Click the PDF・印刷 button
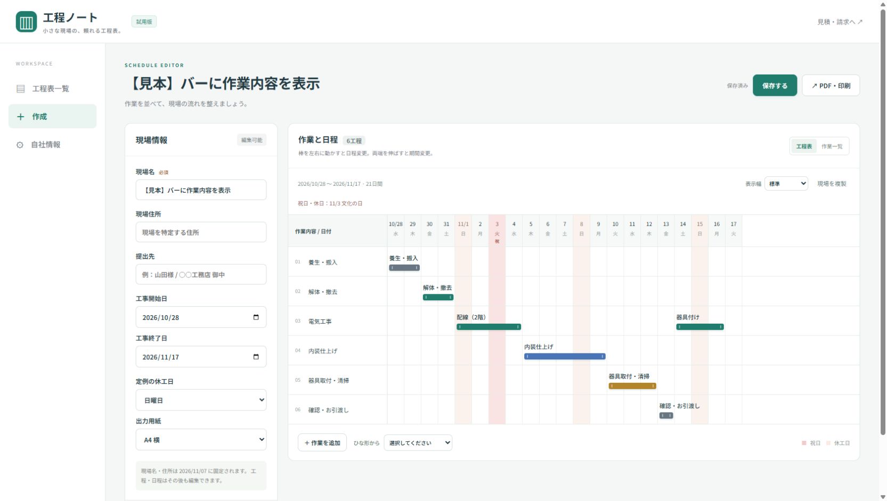The width and height of the screenshot is (887, 501). click(x=831, y=86)
